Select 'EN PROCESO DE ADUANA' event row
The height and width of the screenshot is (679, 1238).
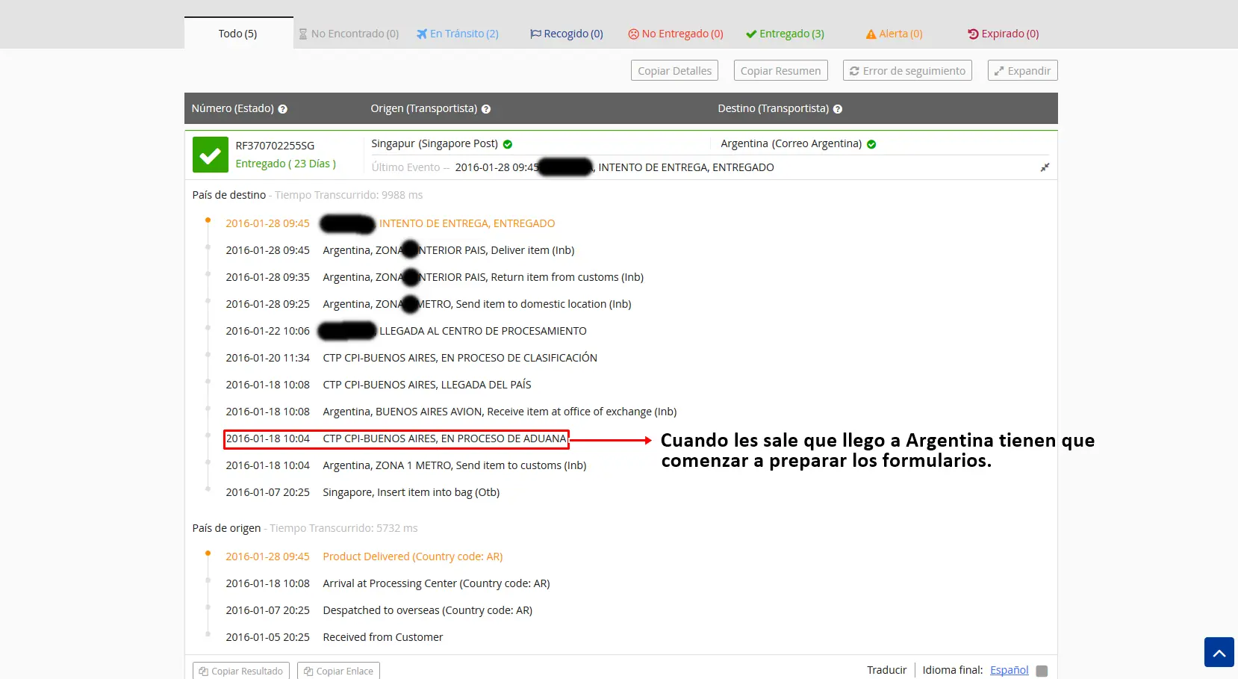(396, 438)
